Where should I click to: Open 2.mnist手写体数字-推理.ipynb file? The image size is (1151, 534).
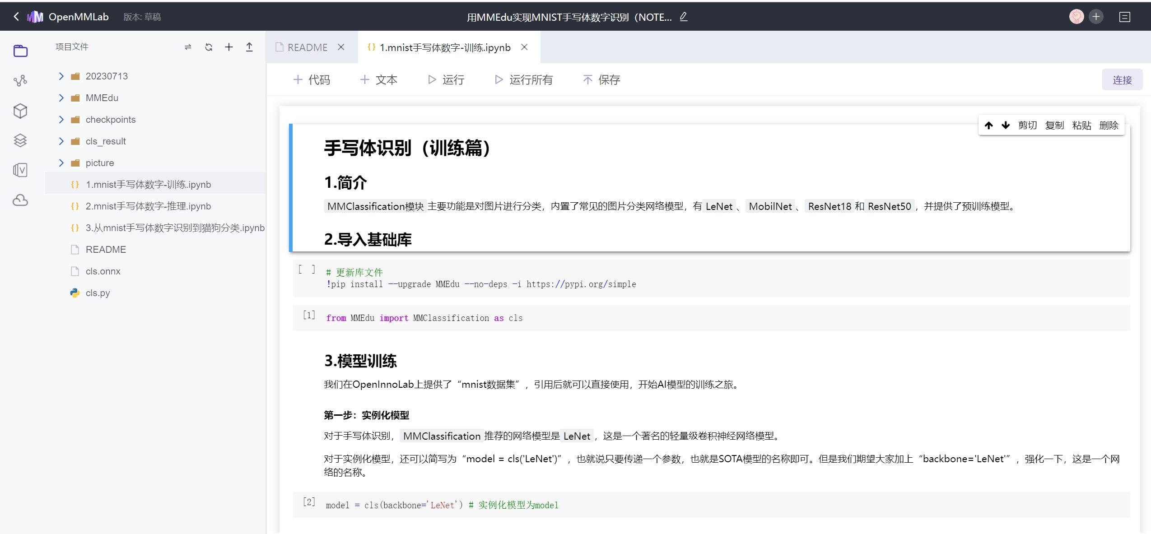click(155, 206)
